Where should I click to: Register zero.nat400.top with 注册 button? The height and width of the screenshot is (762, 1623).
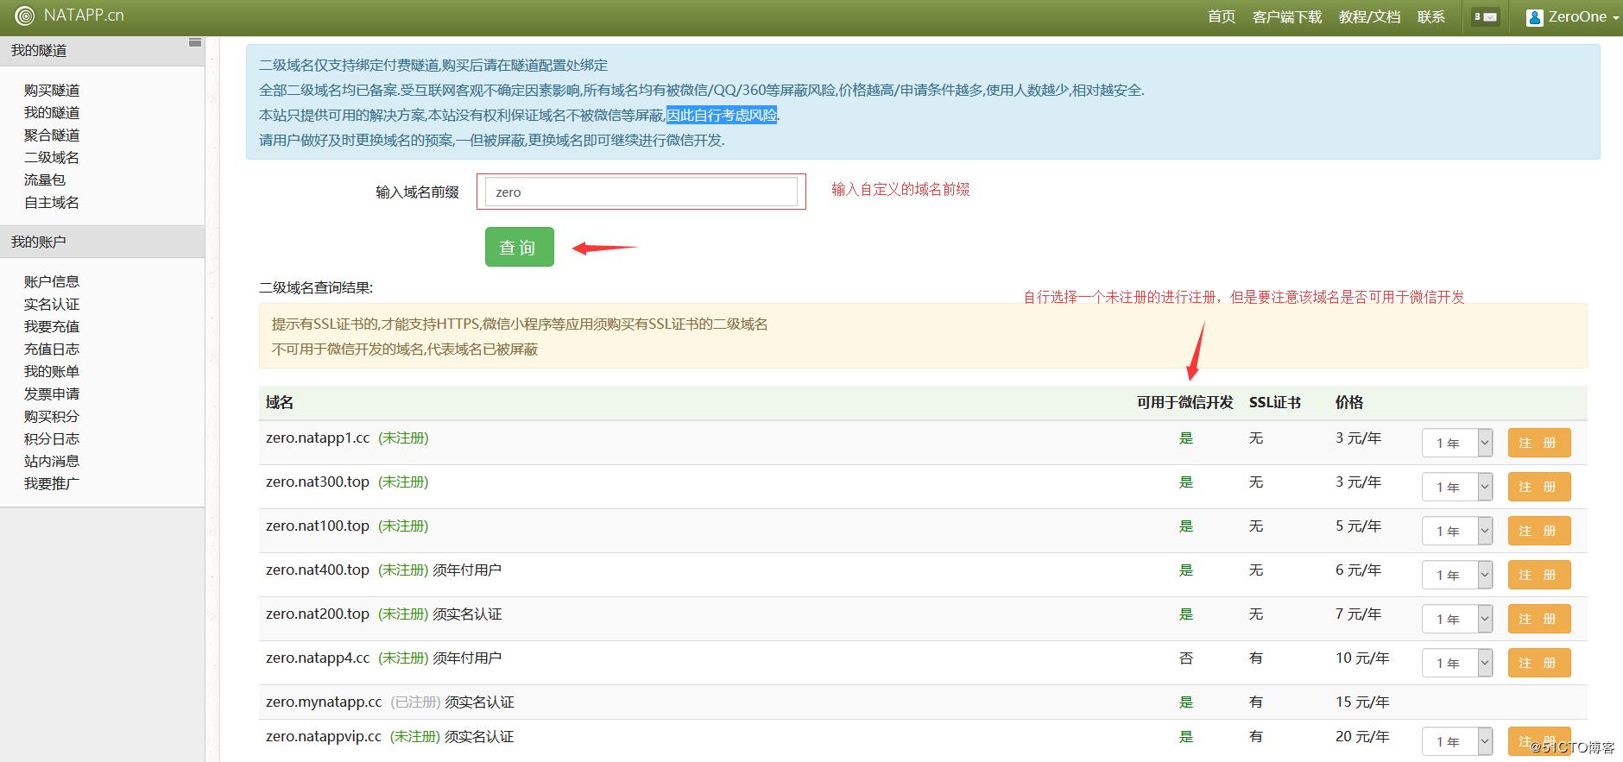tap(1538, 575)
